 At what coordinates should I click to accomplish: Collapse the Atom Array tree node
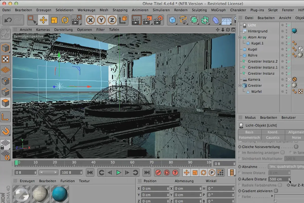(240, 37)
